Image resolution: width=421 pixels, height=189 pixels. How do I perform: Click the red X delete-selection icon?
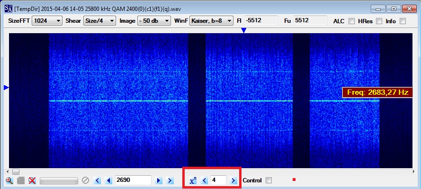click(32, 180)
